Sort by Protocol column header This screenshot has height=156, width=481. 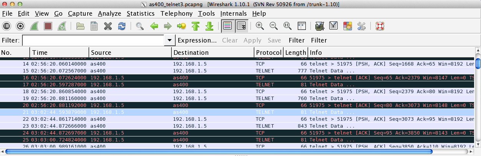click(x=269, y=53)
